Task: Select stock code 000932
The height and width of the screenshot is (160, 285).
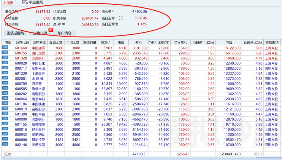Action: coord(21,135)
